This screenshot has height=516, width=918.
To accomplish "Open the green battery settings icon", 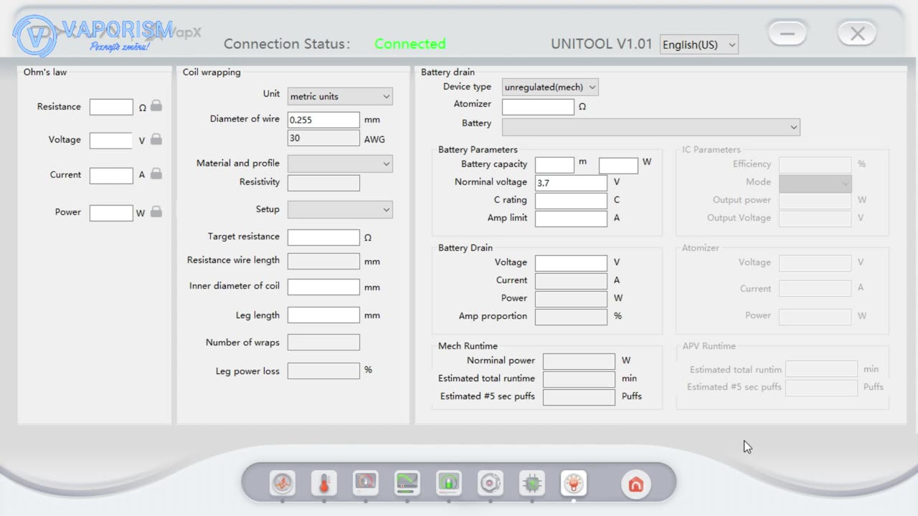I will pos(449,483).
